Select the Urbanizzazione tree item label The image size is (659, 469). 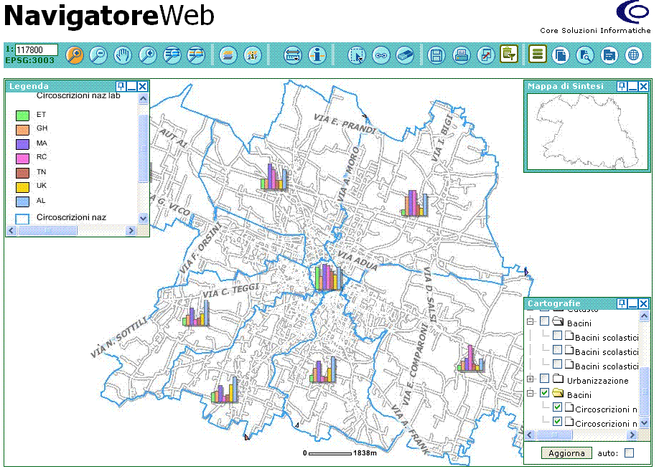[x=597, y=381]
